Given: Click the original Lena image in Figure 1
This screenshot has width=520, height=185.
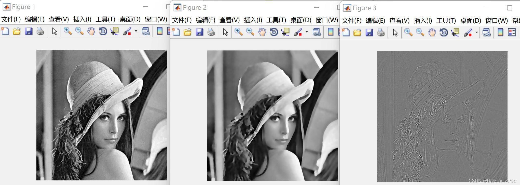Looking at the screenshot, I should [x=102, y=115].
